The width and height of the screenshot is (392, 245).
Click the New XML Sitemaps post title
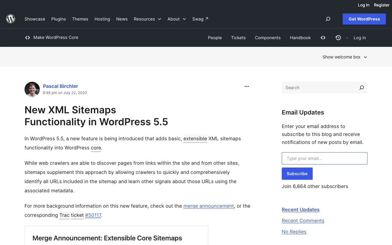point(96,116)
